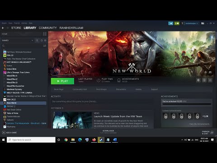Open the COMMUNITY section
This screenshot has height=163, width=217.
click(47, 28)
